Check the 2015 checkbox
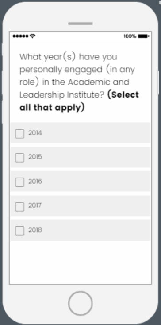 click(x=19, y=158)
